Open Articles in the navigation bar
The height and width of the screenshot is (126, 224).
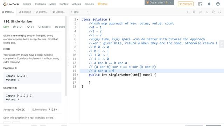coord(76,4)
